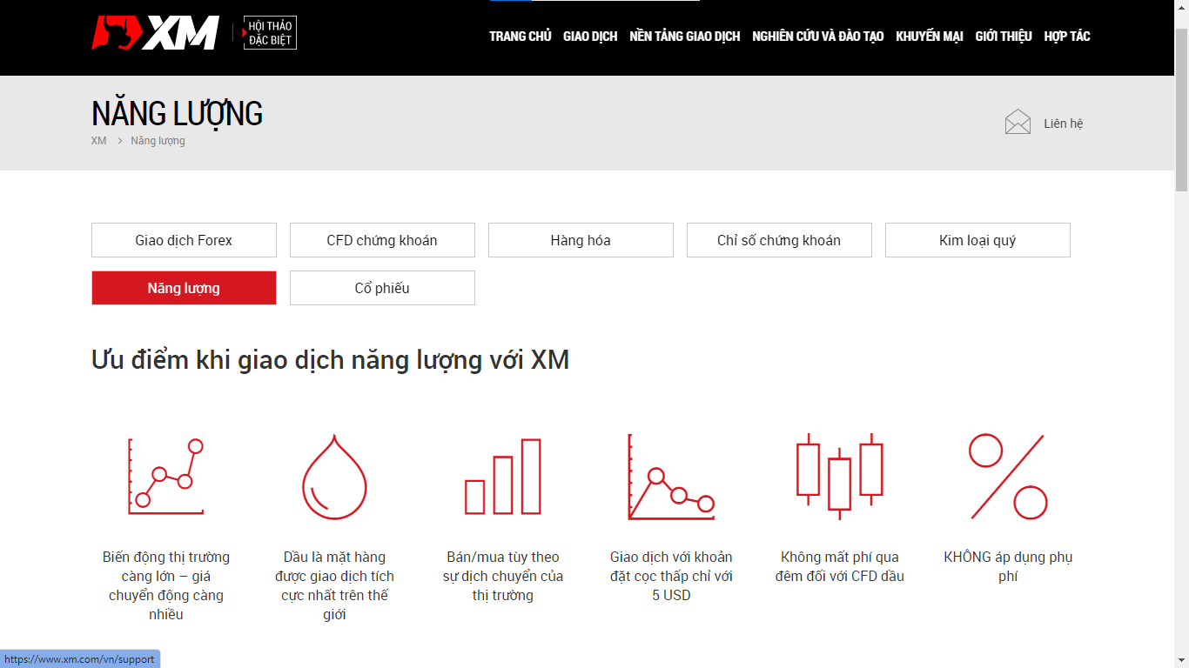Open the Trang Chủ menu
The image size is (1189, 668).
click(521, 37)
